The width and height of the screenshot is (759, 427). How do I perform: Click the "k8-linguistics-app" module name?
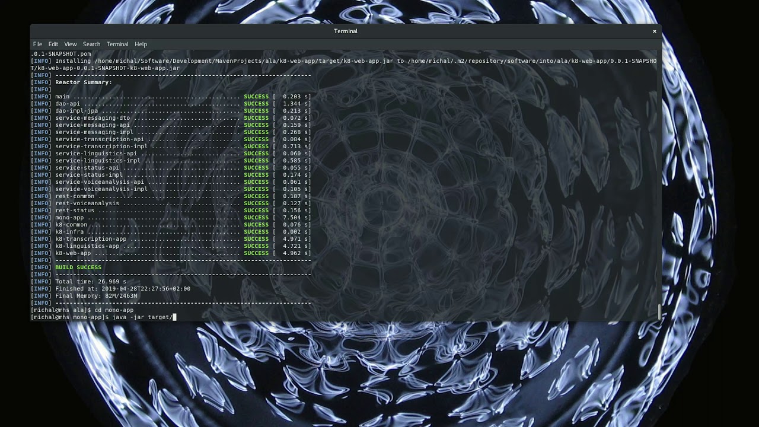(x=87, y=246)
